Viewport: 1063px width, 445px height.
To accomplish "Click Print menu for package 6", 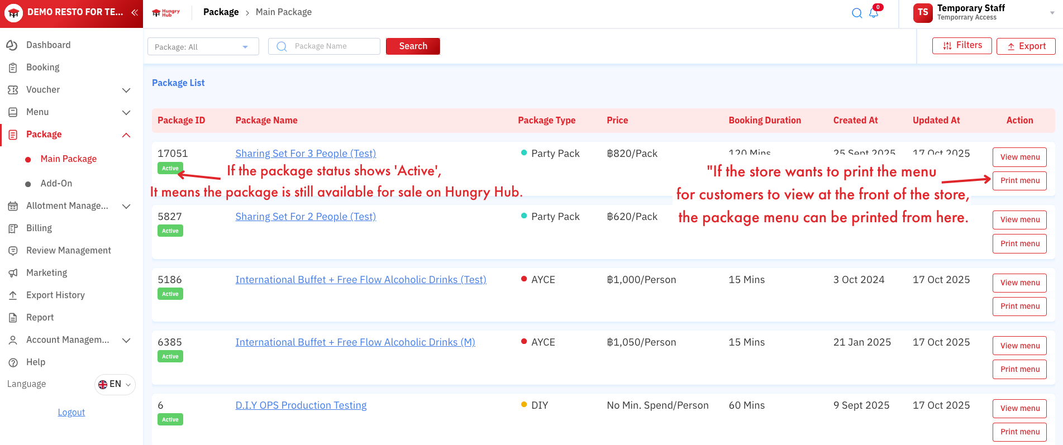I will coord(1019,432).
